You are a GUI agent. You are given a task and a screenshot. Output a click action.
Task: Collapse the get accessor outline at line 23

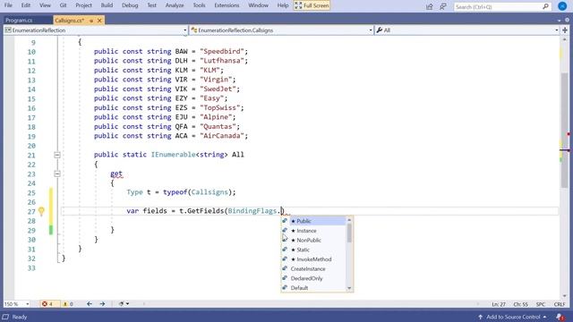pos(57,174)
